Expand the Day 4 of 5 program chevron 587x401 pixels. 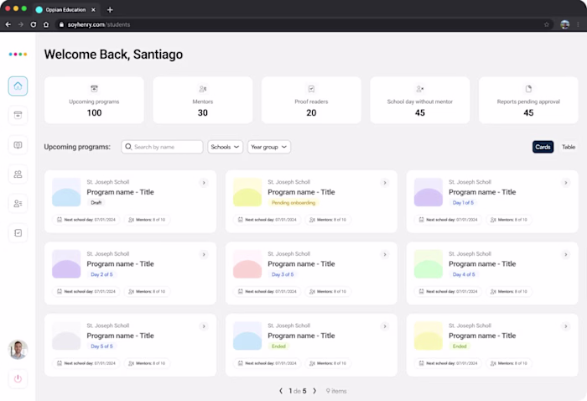[x=566, y=254]
